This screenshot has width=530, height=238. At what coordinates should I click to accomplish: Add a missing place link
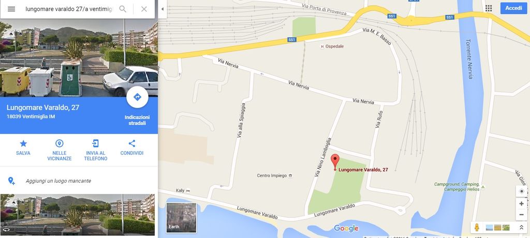tap(58, 181)
